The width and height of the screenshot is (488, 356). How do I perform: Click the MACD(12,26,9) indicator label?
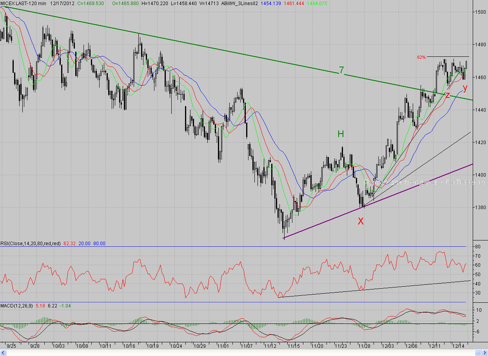(x=17, y=305)
